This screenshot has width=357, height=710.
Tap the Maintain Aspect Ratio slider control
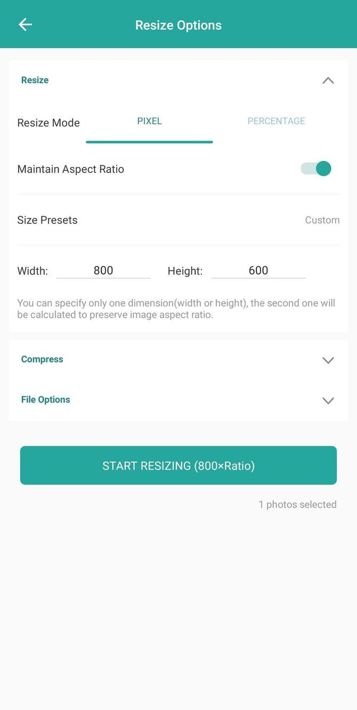coord(315,168)
